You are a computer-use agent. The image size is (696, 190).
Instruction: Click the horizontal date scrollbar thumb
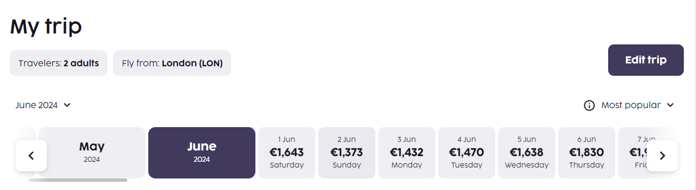pyautogui.click(x=77, y=180)
